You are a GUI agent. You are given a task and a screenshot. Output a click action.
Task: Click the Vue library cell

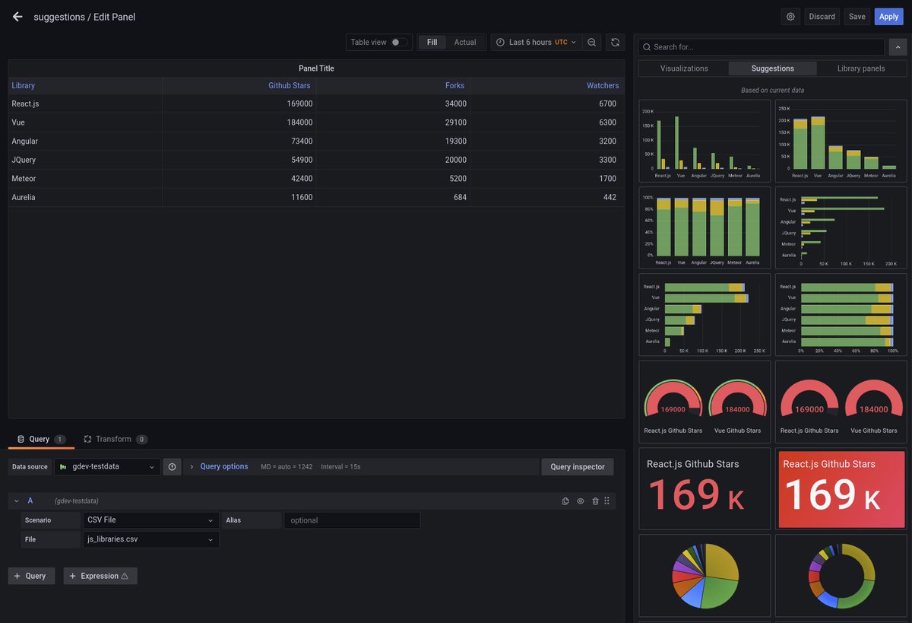(x=85, y=122)
